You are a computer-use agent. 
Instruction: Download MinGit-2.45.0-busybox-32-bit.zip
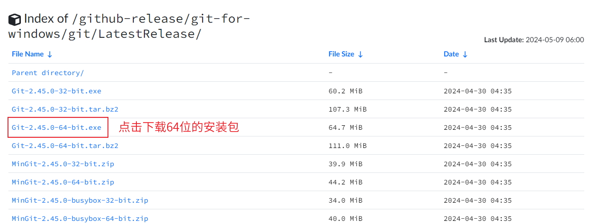(x=80, y=200)
